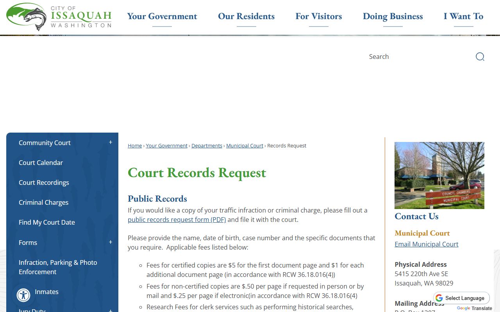500x312 pixels.
Task: Open the Your Government menu
Action: (x=162, y=16)
